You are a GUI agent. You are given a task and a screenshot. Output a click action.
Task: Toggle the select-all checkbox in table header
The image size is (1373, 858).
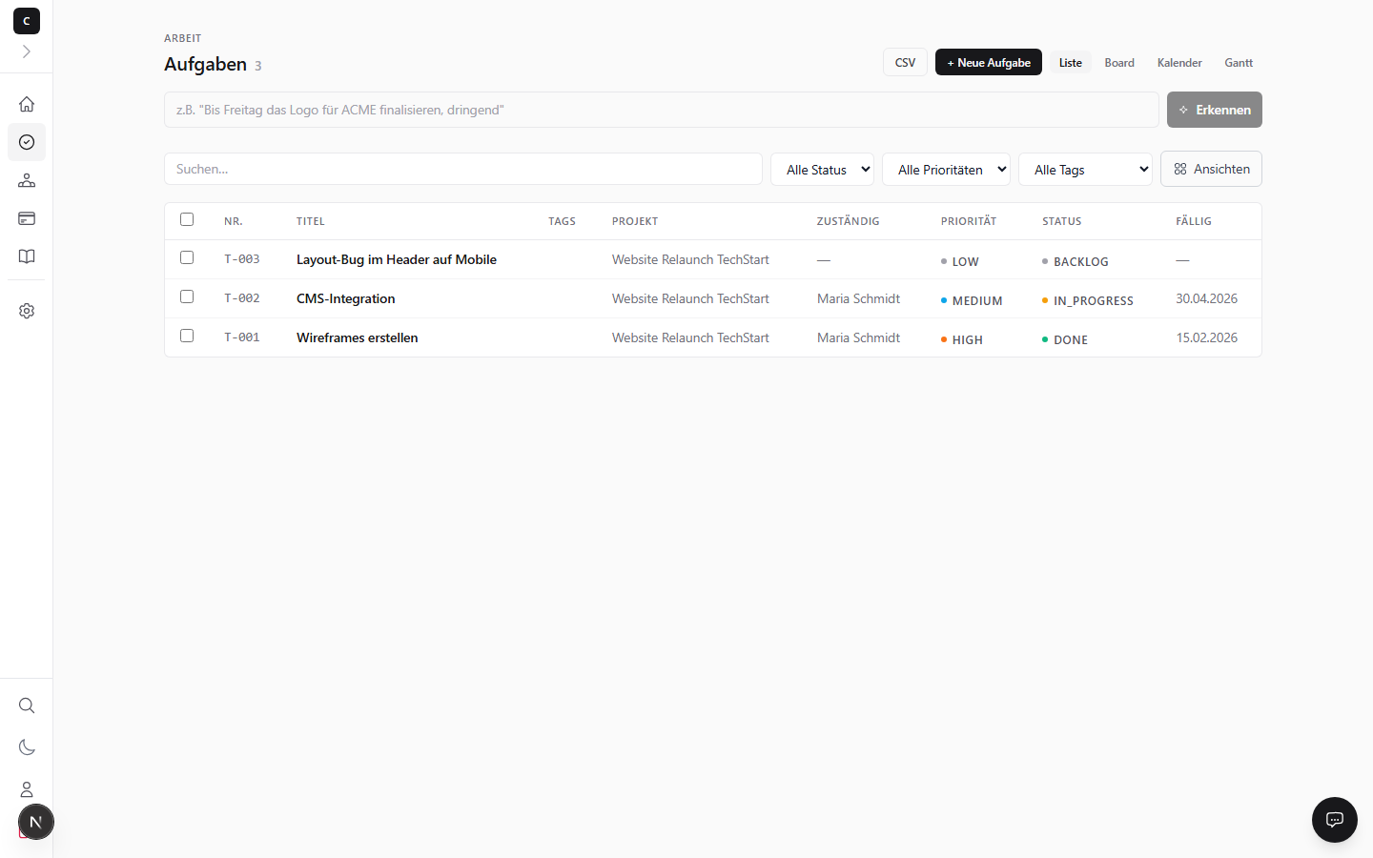(187, 219)
